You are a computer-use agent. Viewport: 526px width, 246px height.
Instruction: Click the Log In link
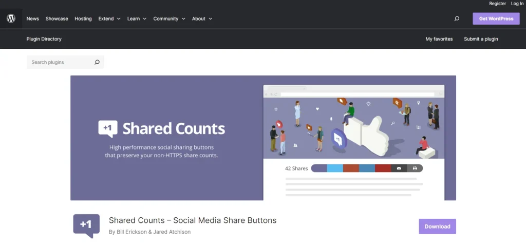(x=517, y=4)
